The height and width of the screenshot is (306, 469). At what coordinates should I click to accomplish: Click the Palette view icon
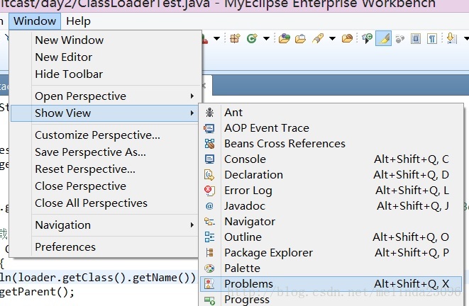point(209,268)
